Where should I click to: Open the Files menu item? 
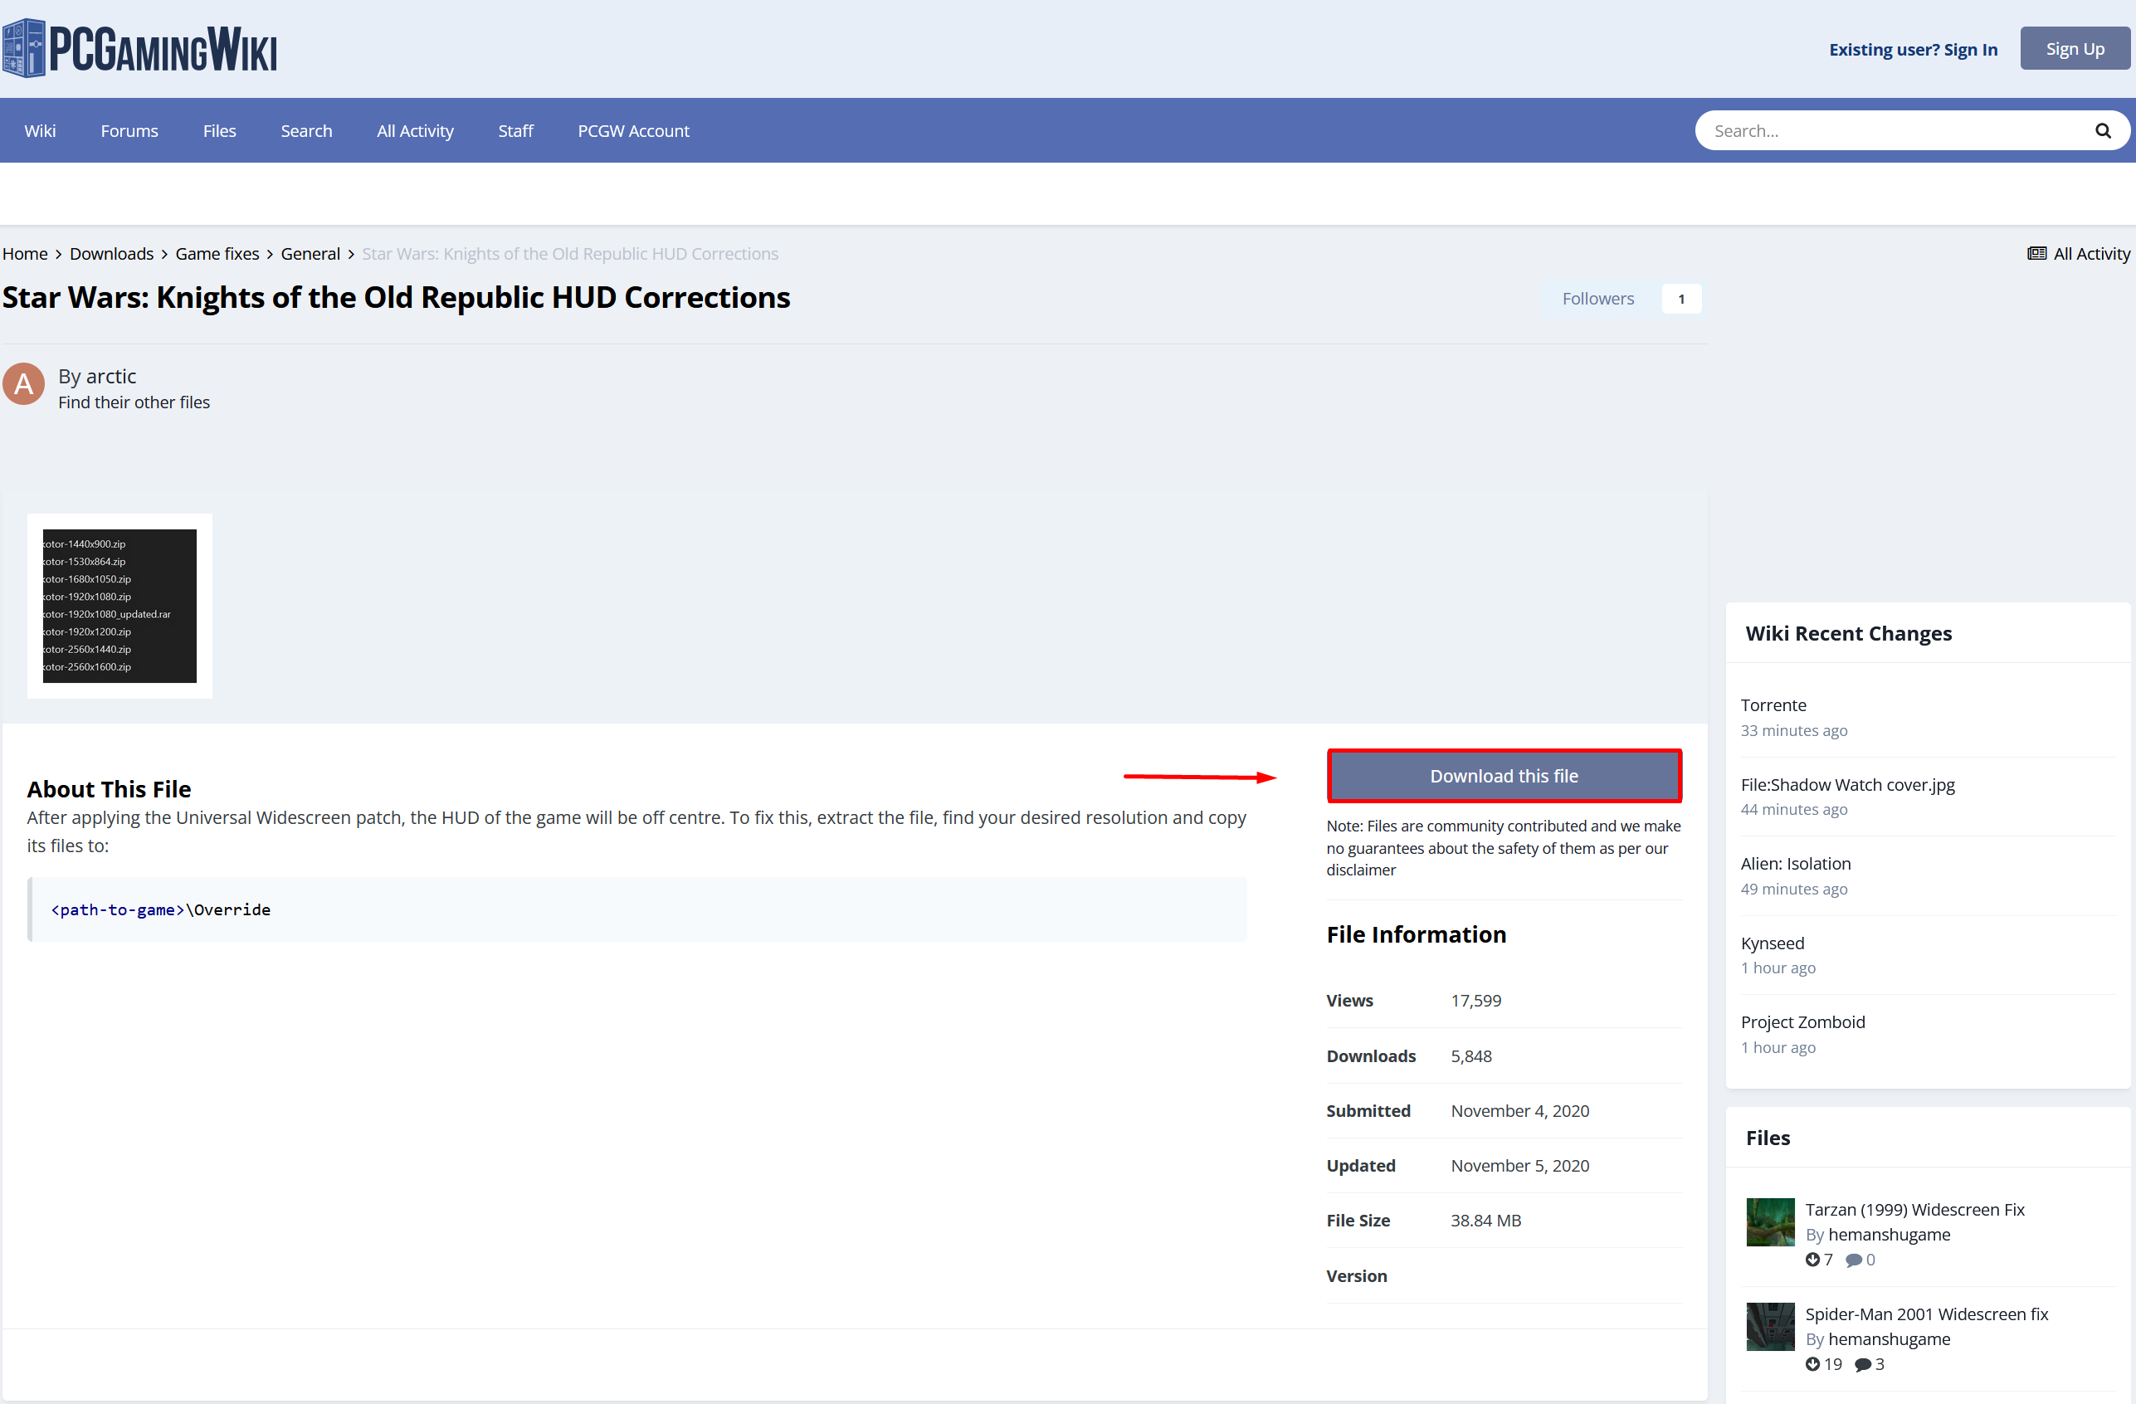pyautogui.click(x=219, y=131)
